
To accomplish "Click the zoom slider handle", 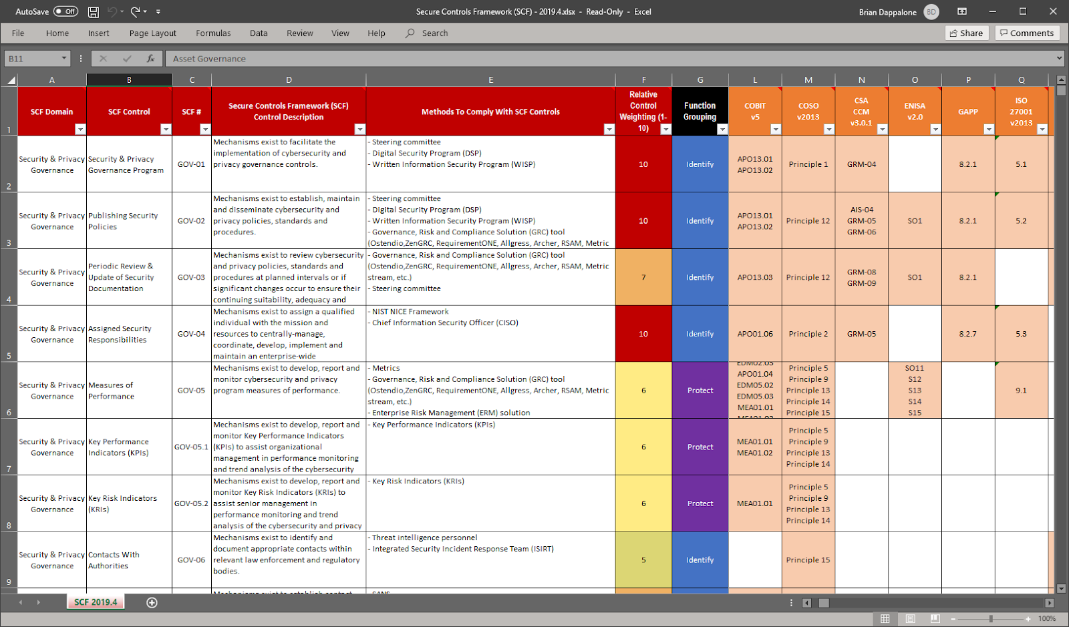I will pos(991,619).
